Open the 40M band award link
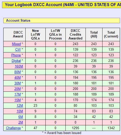This screenshot has width=121, height=135. 18,78
